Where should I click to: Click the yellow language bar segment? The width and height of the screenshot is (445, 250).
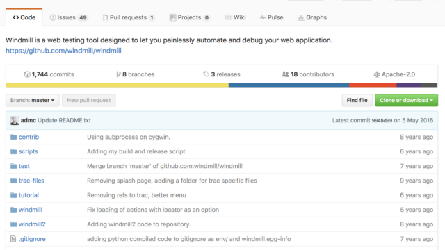tap(118, 85)
